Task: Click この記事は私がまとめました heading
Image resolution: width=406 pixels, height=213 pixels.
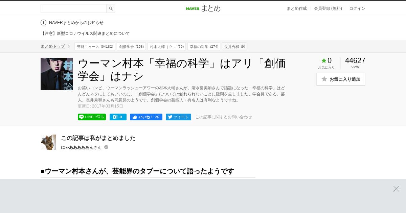Action: (98, 138)
